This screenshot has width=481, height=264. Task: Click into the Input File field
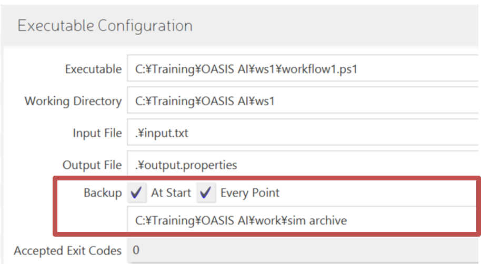(303, 133)
